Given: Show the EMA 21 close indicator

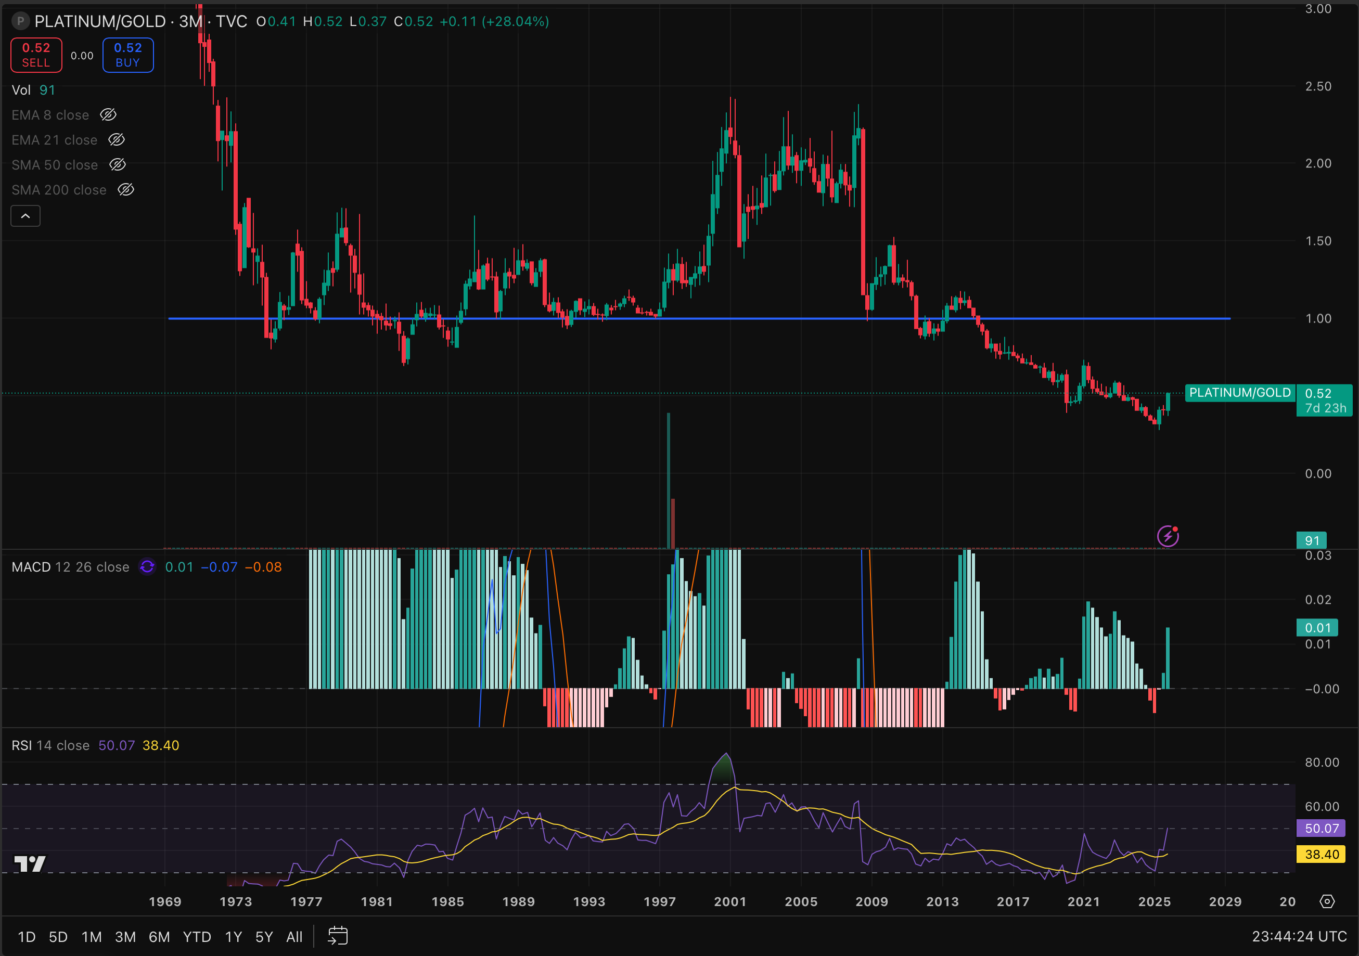Looking at the screenshot, I should [x=117, y=139].
